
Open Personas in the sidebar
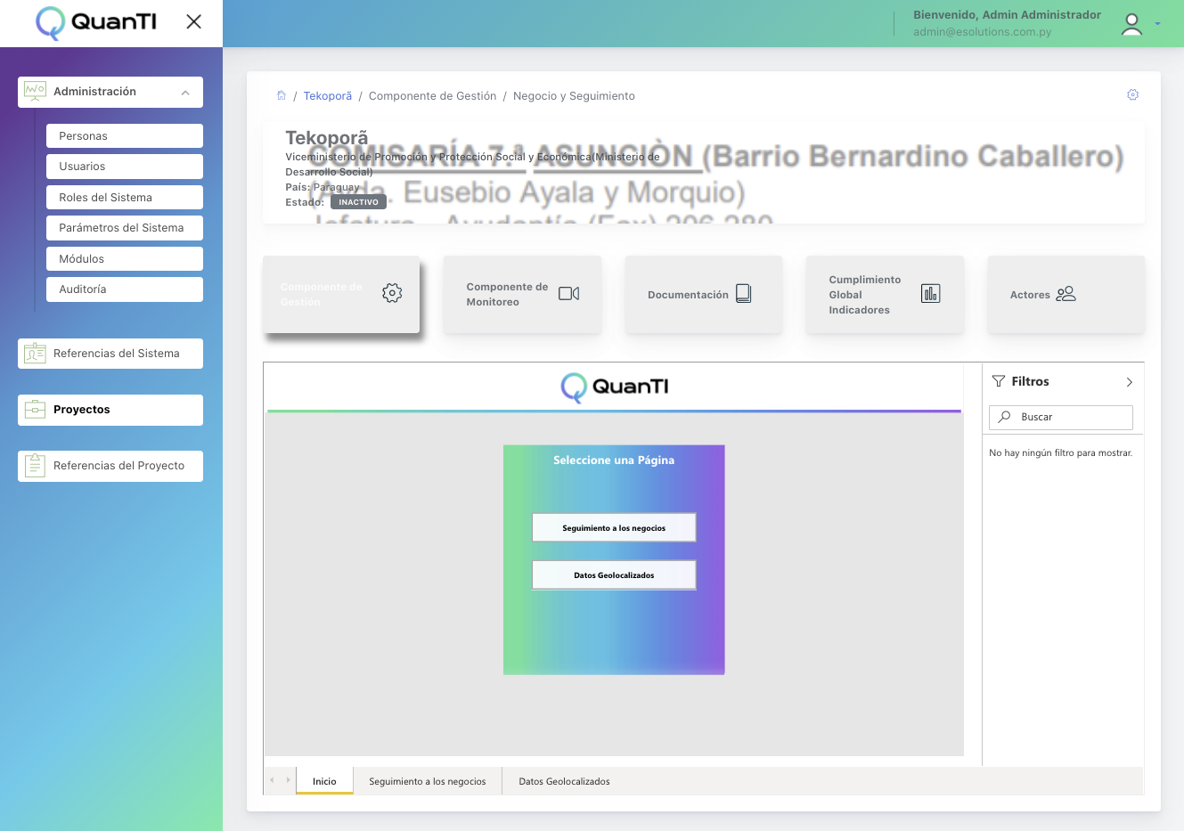pos(125,136)
